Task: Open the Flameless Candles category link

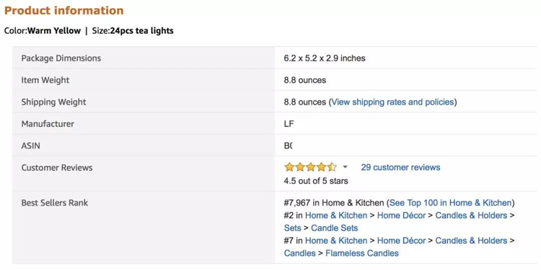Action: click(x=362, y=253)
